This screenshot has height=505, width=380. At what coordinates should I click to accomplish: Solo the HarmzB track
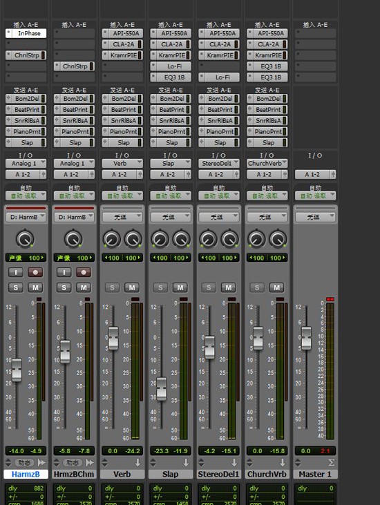[x=15, y=287]
